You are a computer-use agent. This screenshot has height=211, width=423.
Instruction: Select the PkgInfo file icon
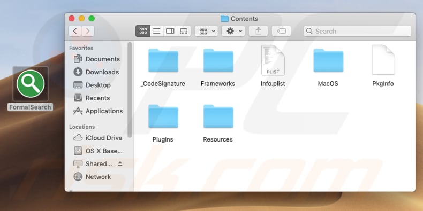tap(383, 60)
